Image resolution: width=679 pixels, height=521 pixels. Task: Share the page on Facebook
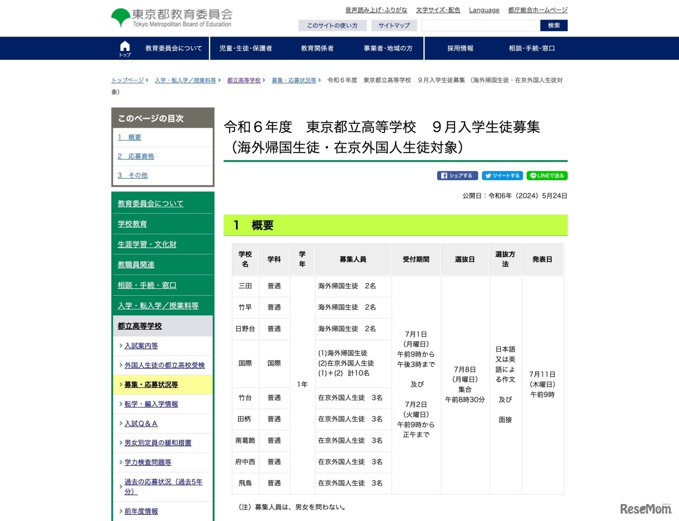pos(457,175)
